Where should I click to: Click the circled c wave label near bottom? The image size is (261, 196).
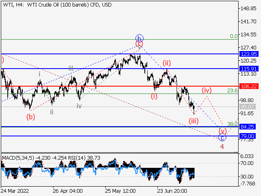click(222, 138)
